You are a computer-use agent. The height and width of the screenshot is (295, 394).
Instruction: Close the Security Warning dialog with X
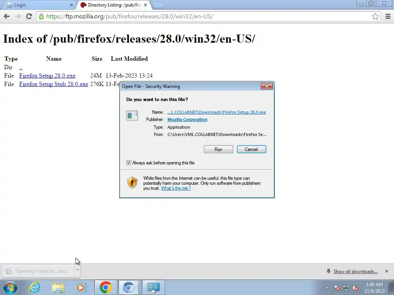pos(267,86)
